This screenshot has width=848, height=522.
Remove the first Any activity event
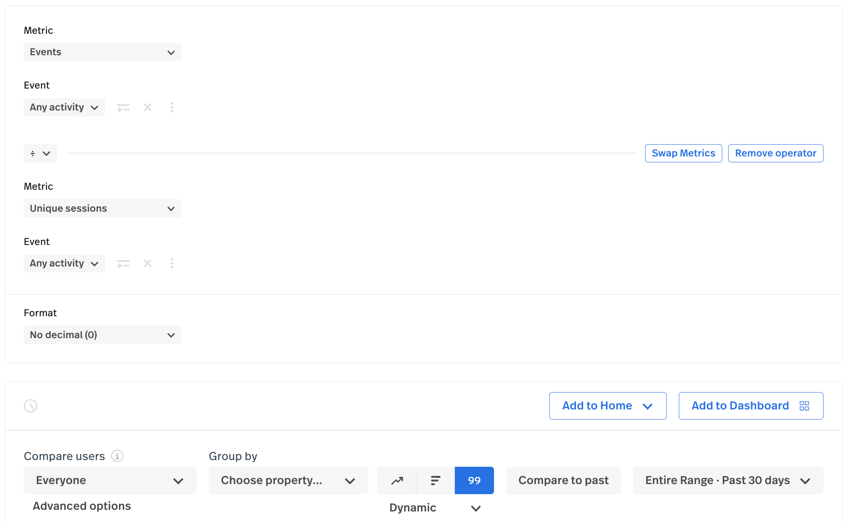tap(148, 107)
